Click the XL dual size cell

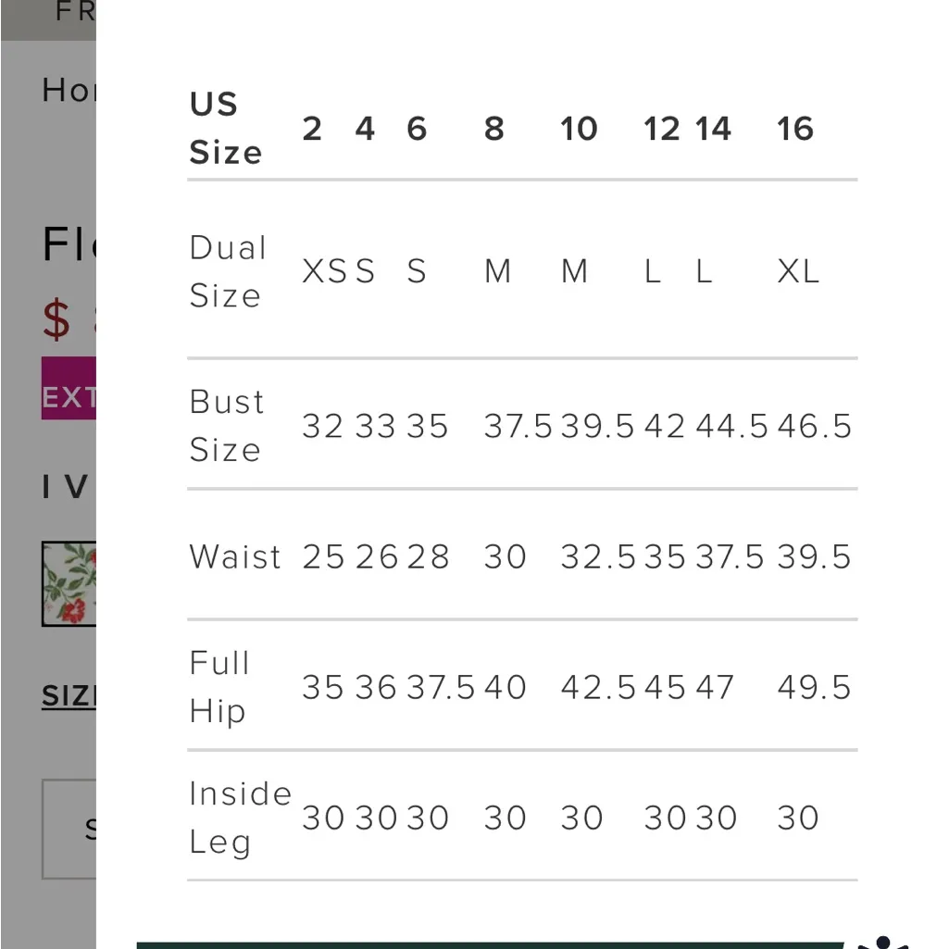point(798,271)
